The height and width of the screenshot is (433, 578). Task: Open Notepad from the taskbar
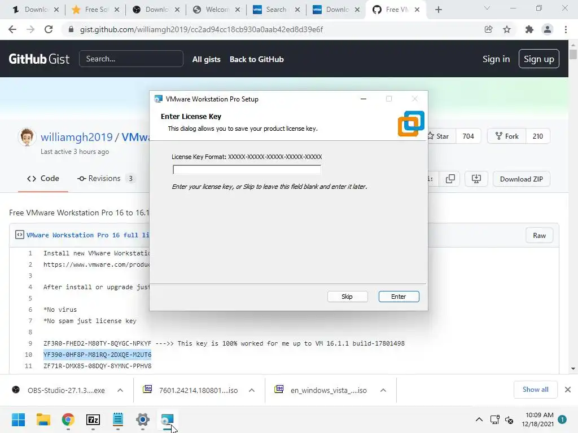[118, 419]
